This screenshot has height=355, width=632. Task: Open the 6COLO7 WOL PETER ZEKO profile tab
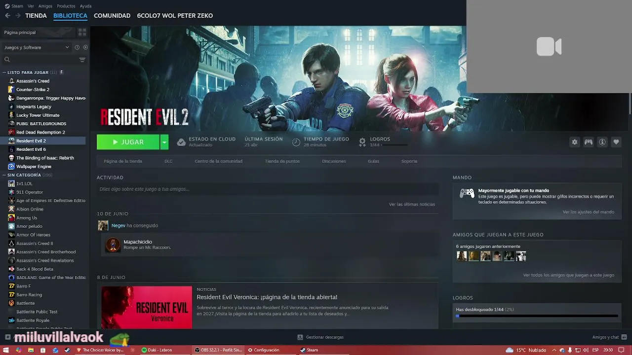pyautogui.click(x=175, y=16)
